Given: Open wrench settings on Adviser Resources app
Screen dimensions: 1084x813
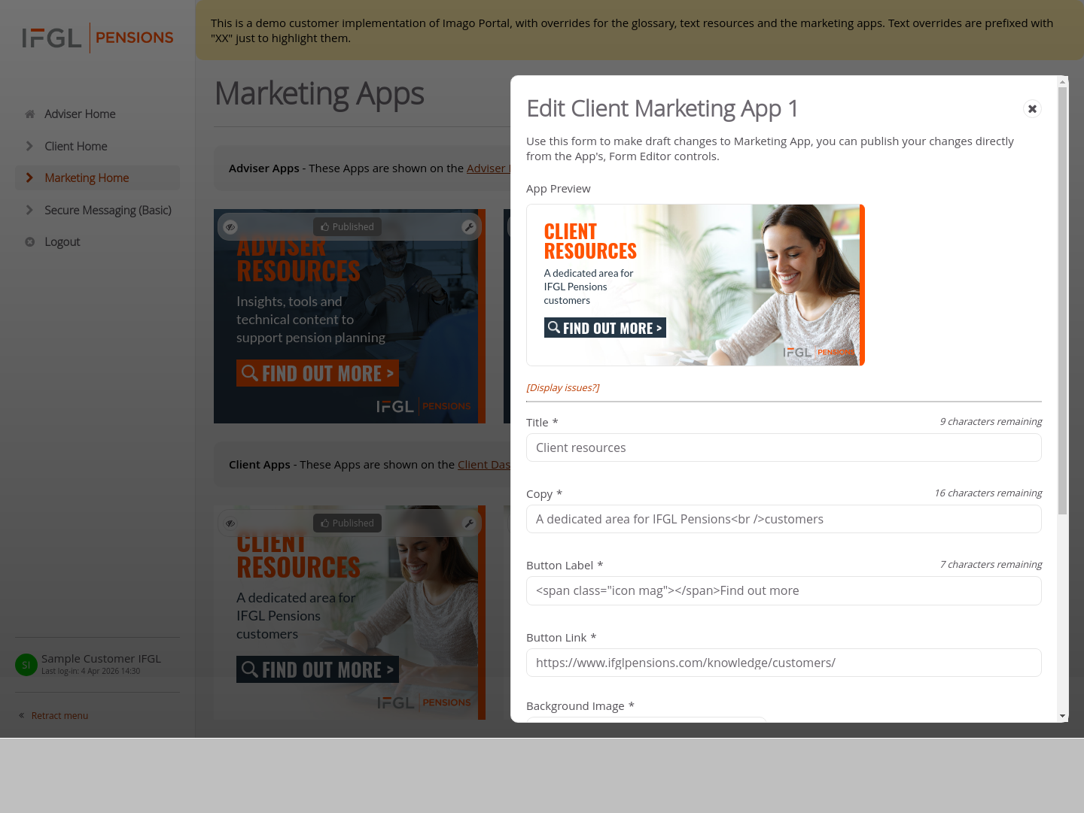Looking at the screenshot, I should click(x=469, y=227).
